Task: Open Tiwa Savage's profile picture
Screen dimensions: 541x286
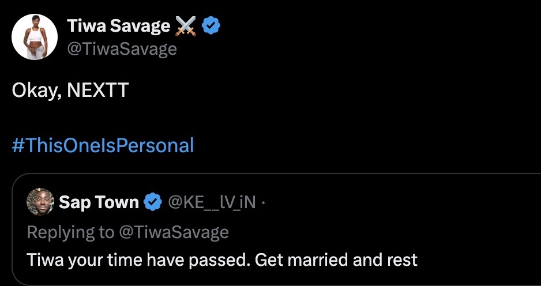Action: pos(35,37)
